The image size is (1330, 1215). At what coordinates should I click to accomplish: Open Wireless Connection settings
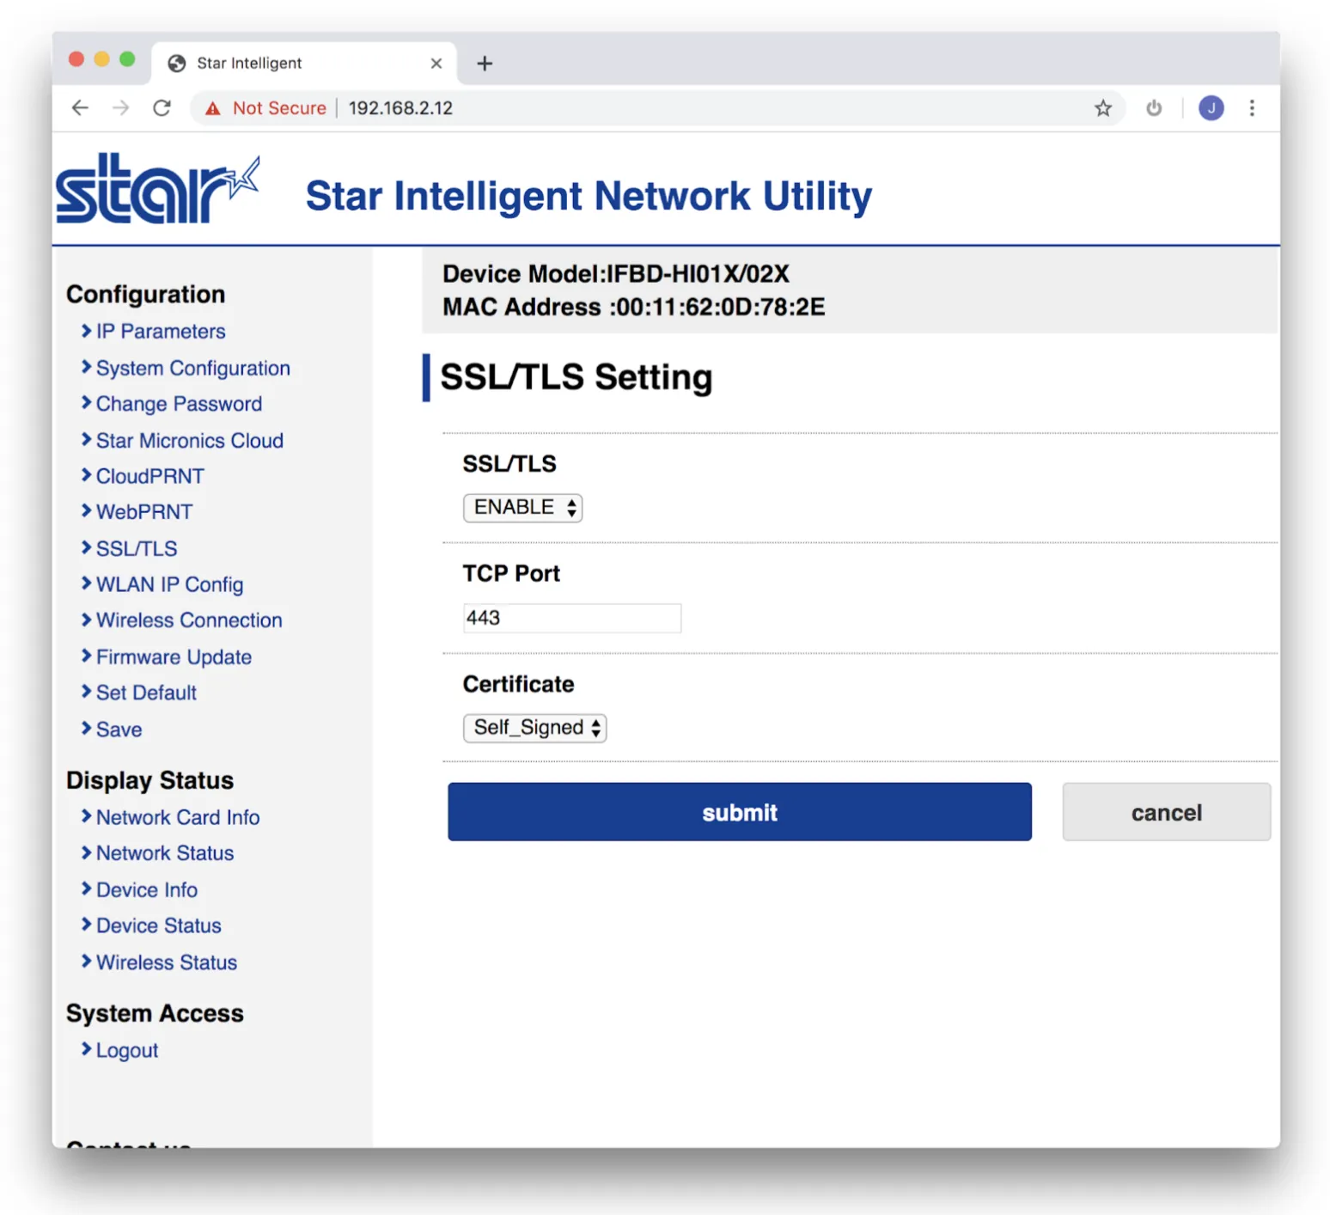[189, 620]
